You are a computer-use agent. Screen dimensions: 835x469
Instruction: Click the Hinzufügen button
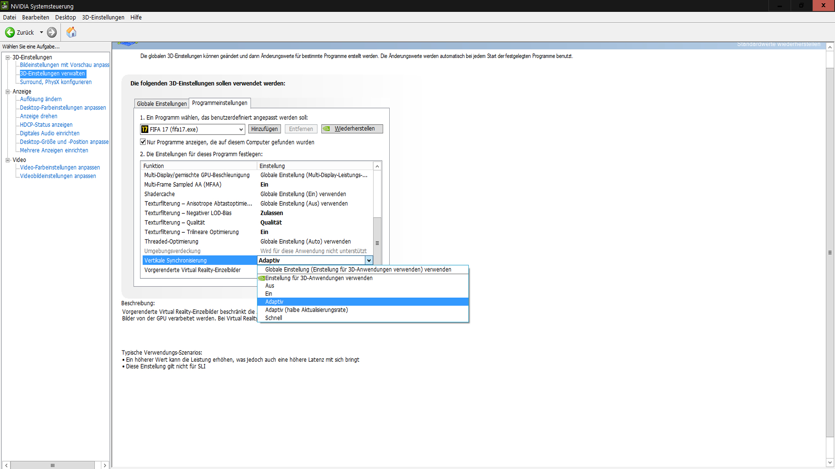264,129
